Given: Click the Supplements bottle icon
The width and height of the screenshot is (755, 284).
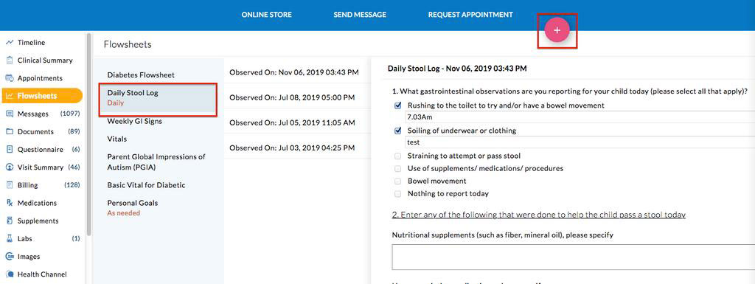Looking at the screenshot, I should click(x=9, y=221).
